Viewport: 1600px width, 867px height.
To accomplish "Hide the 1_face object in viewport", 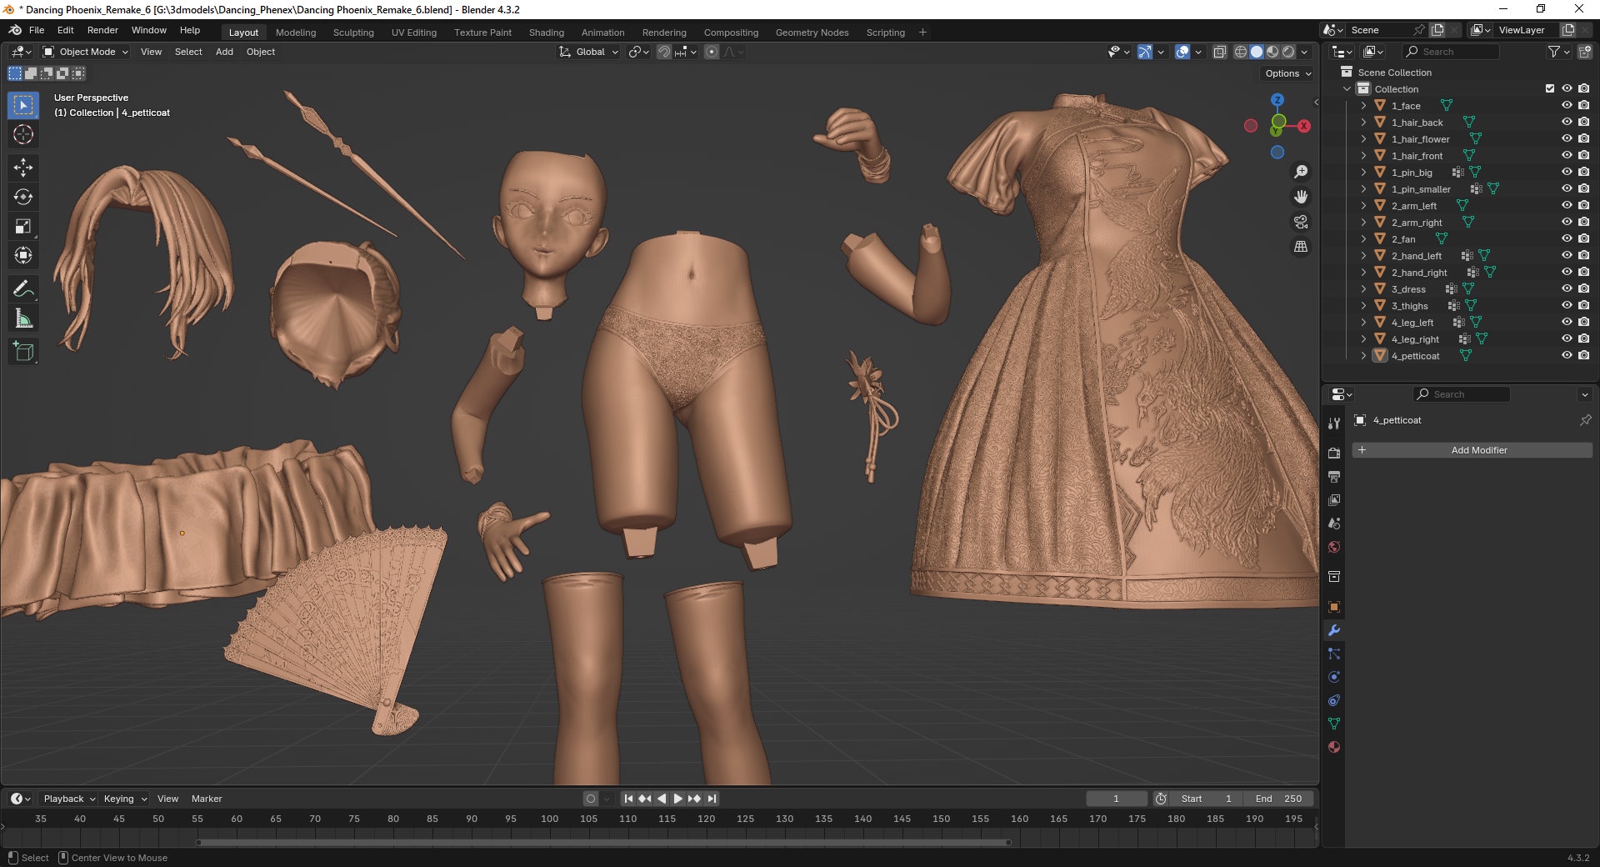I will click(1567, 105).
